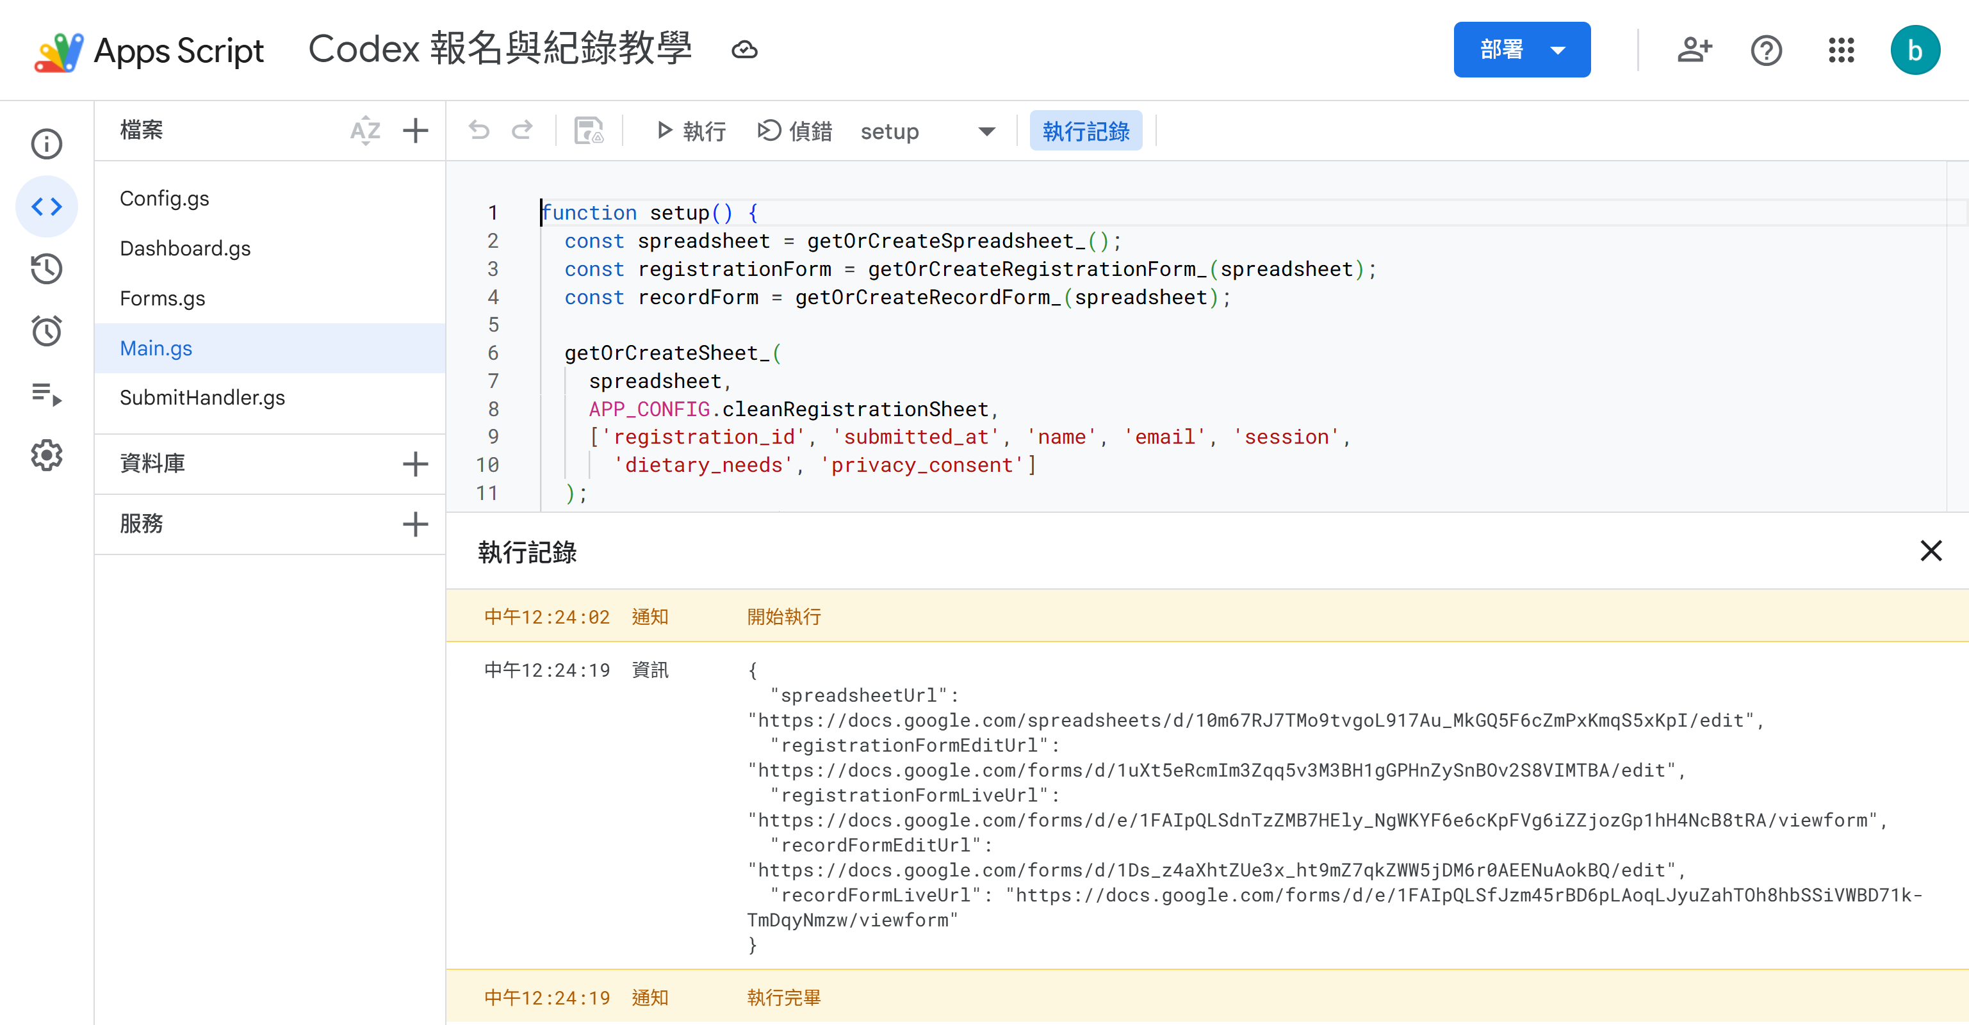Sort files alphabetically with AZ icon
Screen dimensions: 1969x1025
365,131
